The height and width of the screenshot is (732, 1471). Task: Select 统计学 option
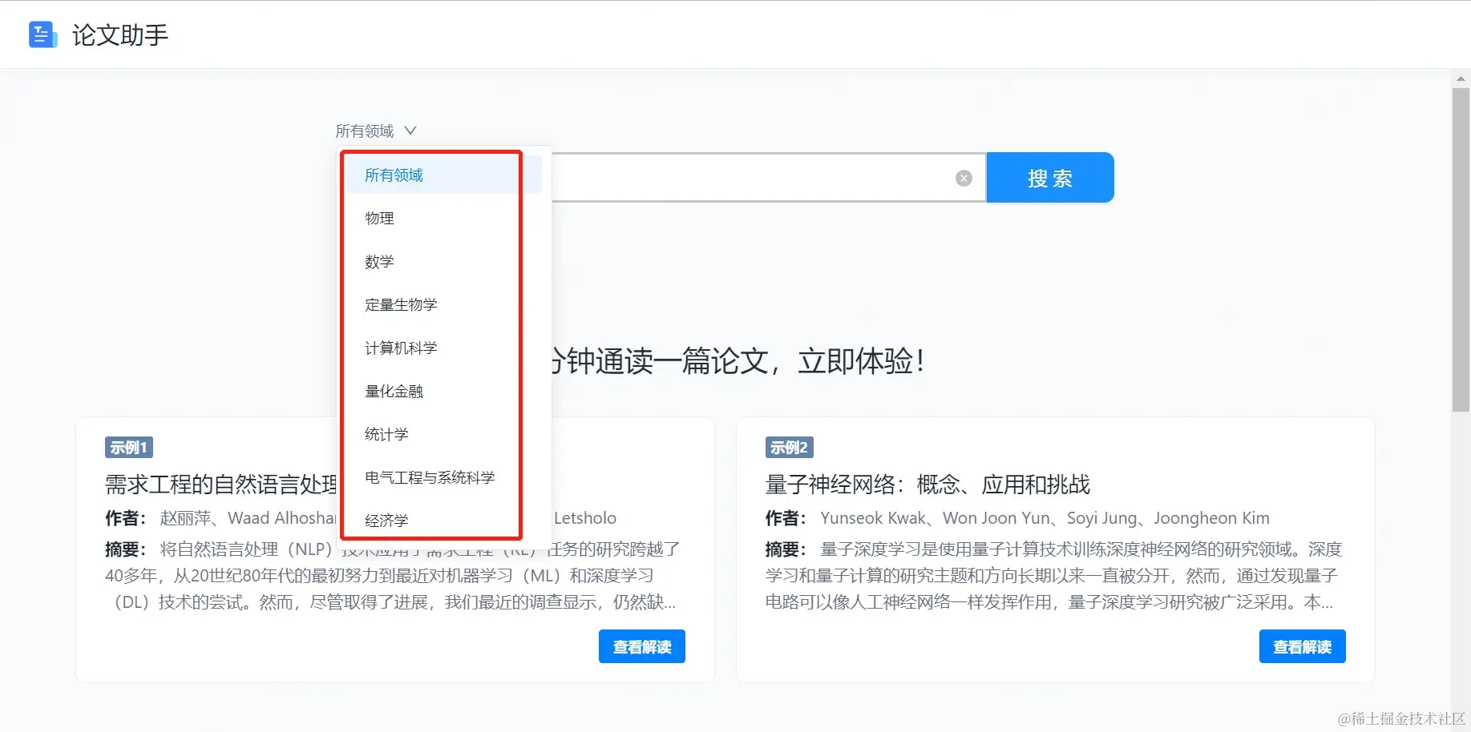[x=443, y=434]
